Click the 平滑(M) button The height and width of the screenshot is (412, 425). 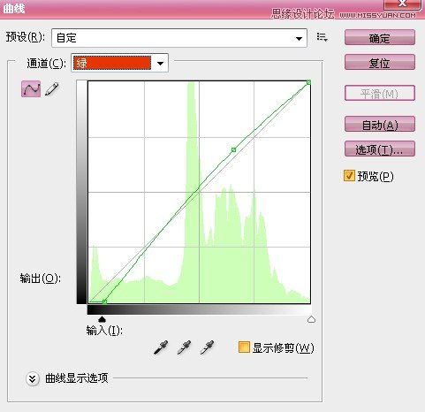380,93
